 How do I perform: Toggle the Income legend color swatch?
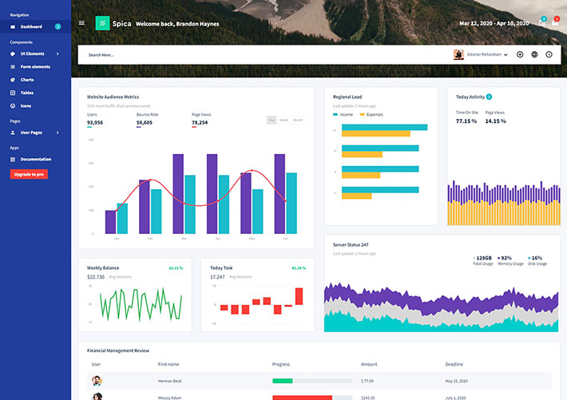click(335, 114)
